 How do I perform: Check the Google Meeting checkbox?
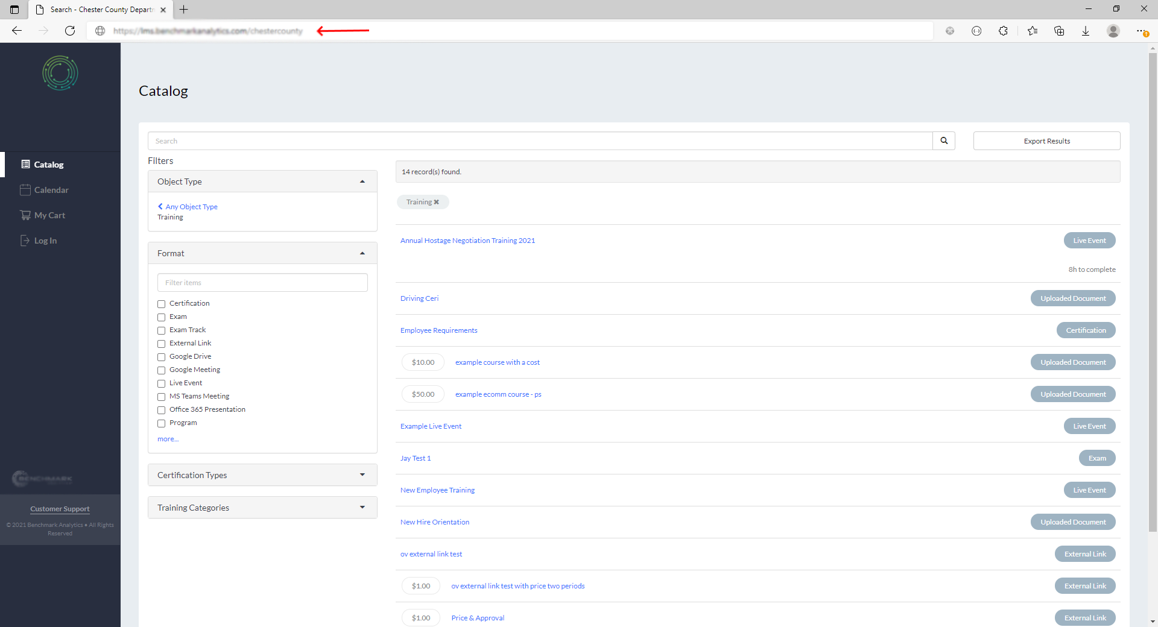click(161, 370)
